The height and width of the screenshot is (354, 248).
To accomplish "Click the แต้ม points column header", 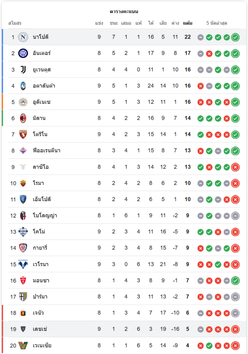I will [x=188, y=23].
